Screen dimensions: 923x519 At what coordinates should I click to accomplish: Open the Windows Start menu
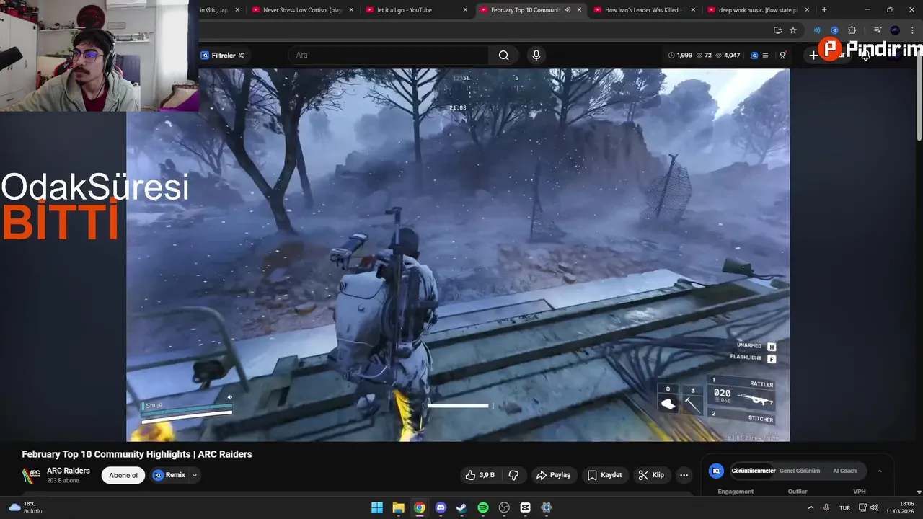coord(377,507)
